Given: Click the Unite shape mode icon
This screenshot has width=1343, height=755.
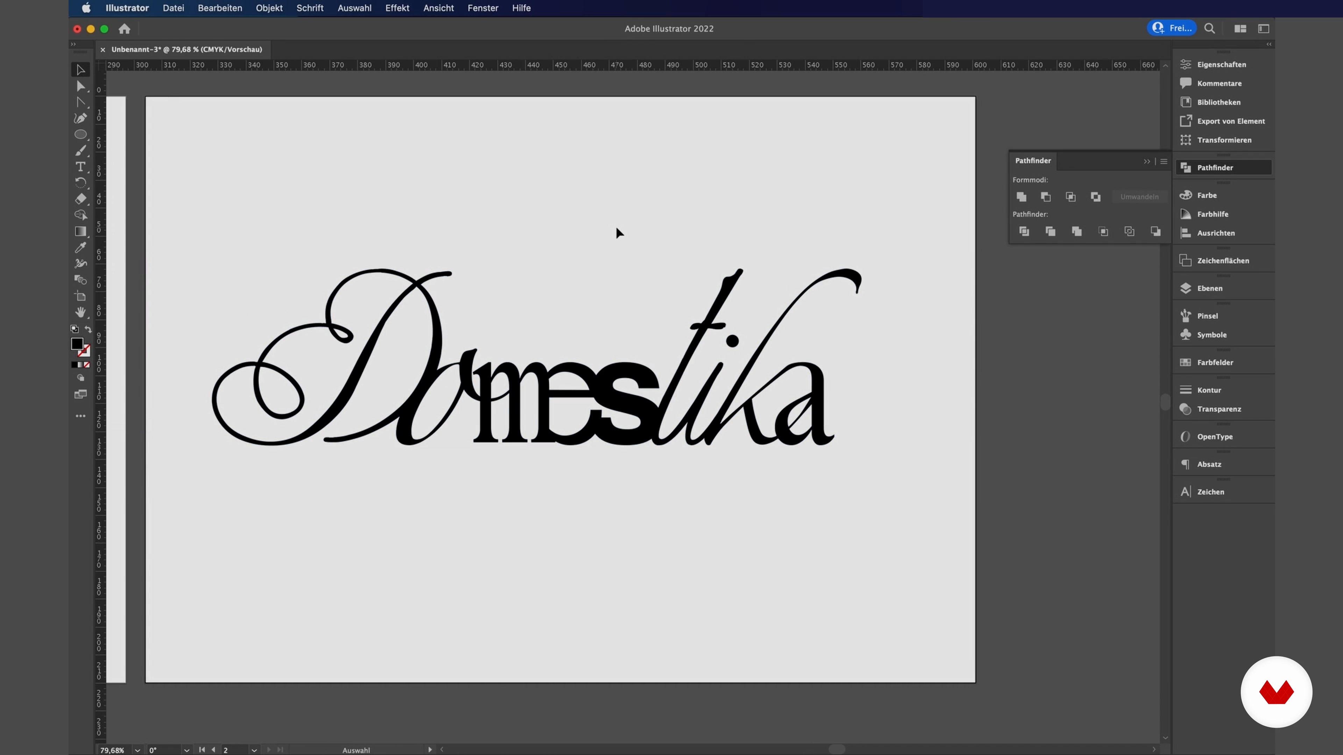Looking at the screenshot, I should click(1021, 196).
